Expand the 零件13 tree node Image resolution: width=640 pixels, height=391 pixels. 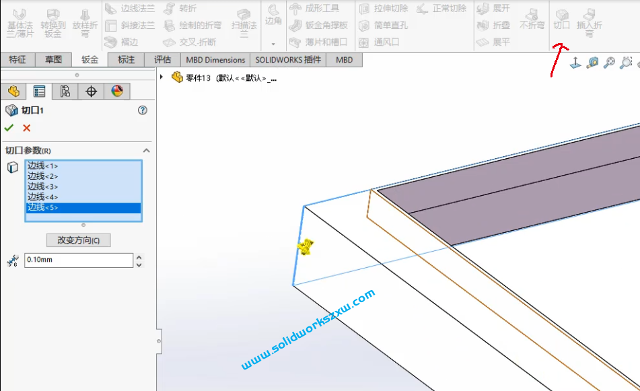point(162,77)
